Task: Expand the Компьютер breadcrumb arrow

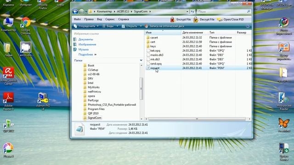Action: tap(114, 11)
